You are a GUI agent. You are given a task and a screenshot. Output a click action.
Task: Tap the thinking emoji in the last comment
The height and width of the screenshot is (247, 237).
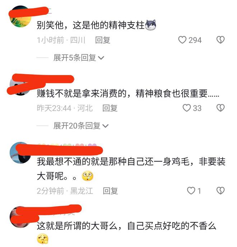[42, 239]
